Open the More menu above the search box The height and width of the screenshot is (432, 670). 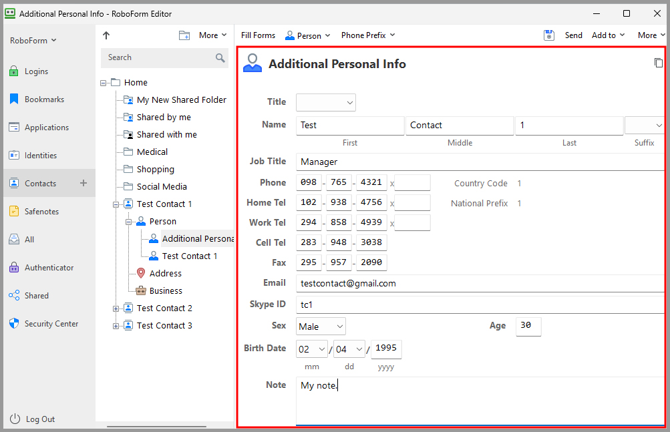click(x=213, y=35)
